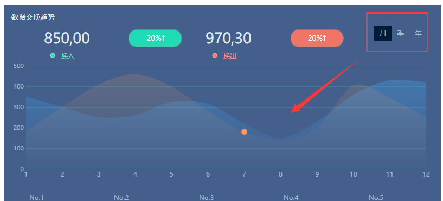The width and height of the screenshot is (443, 201).
Task: Toggle the 换入 legend series
Action: [x=68, y=56]
